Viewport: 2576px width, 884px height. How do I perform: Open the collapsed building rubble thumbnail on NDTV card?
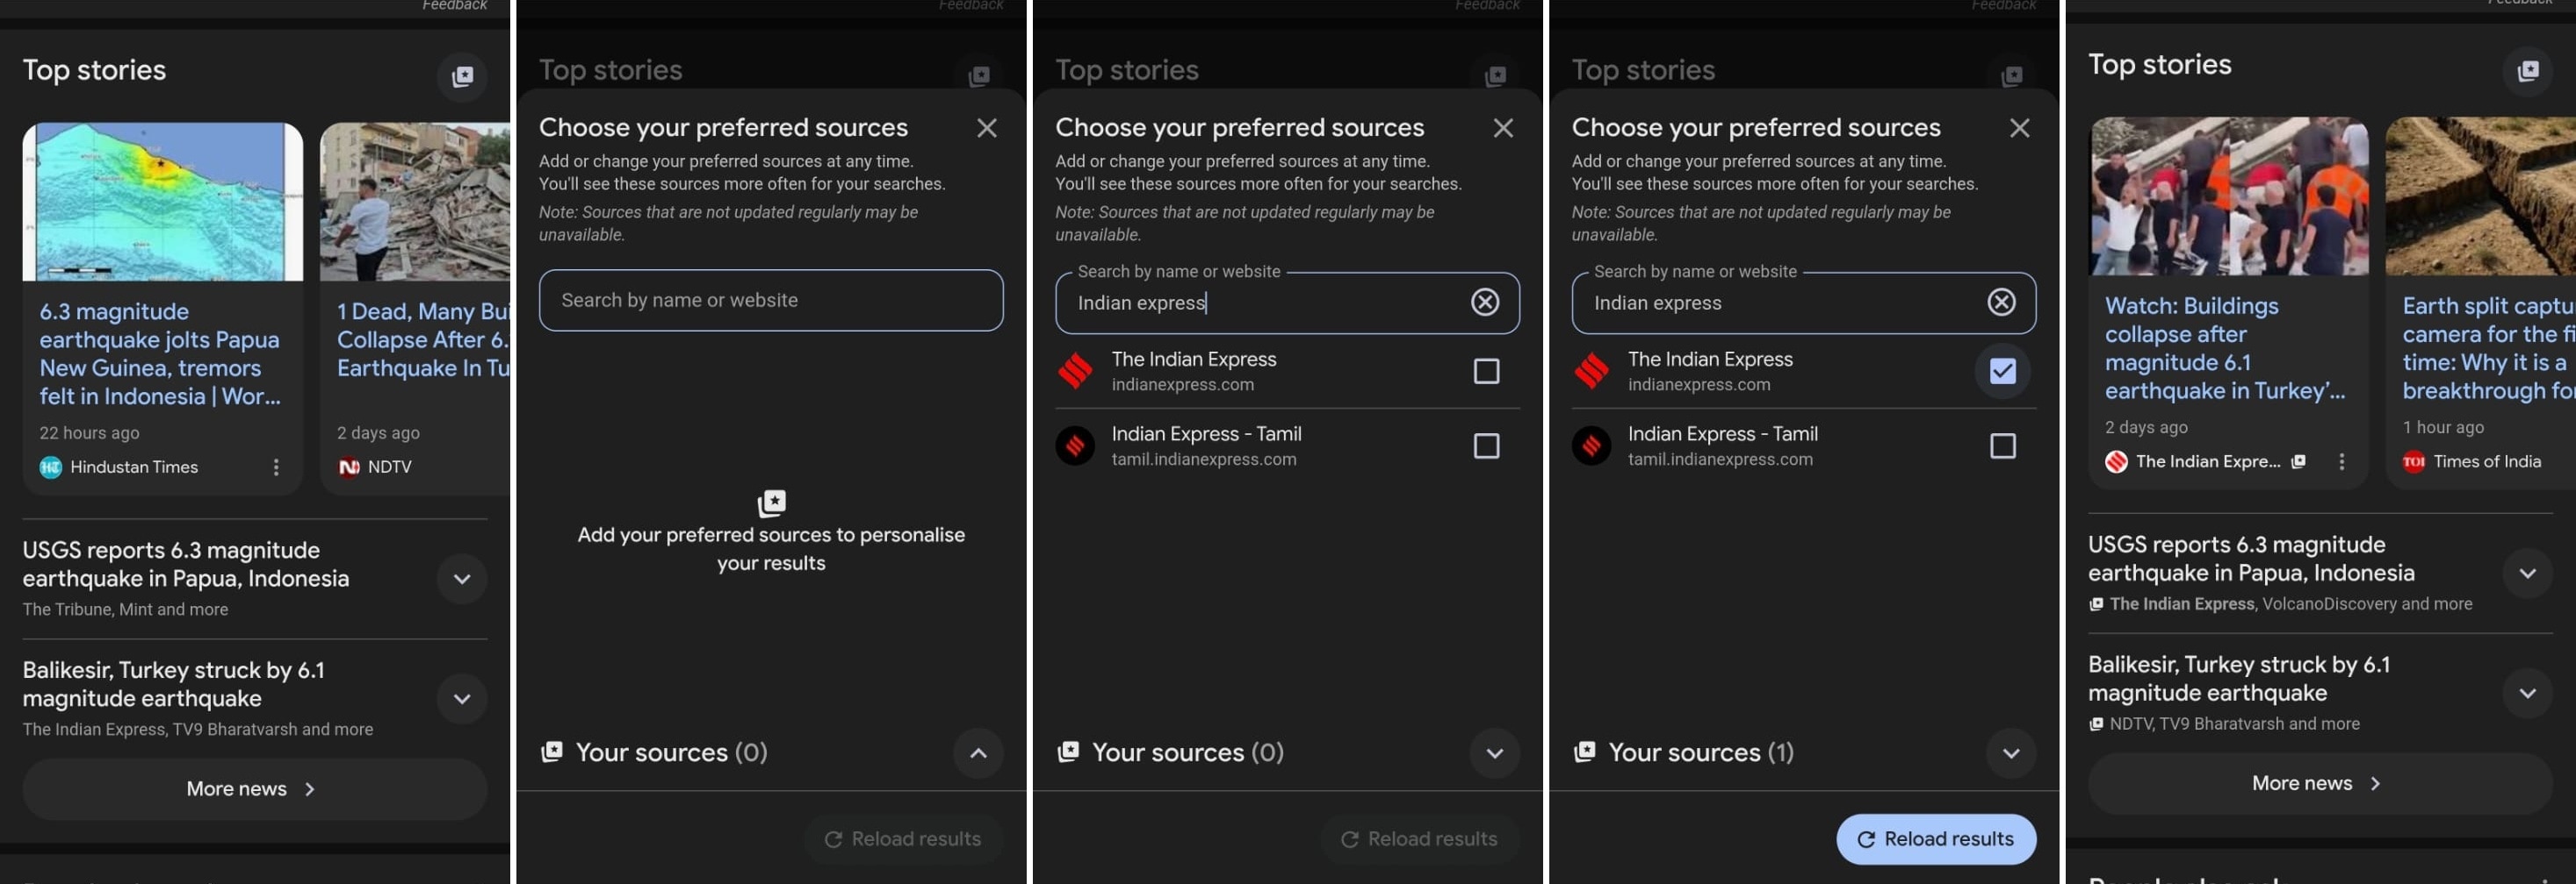415,202
